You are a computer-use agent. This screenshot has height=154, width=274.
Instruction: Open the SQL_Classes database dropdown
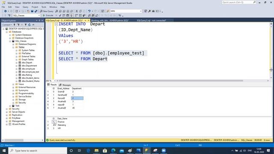pyautogui.click(x=39, y=15)
